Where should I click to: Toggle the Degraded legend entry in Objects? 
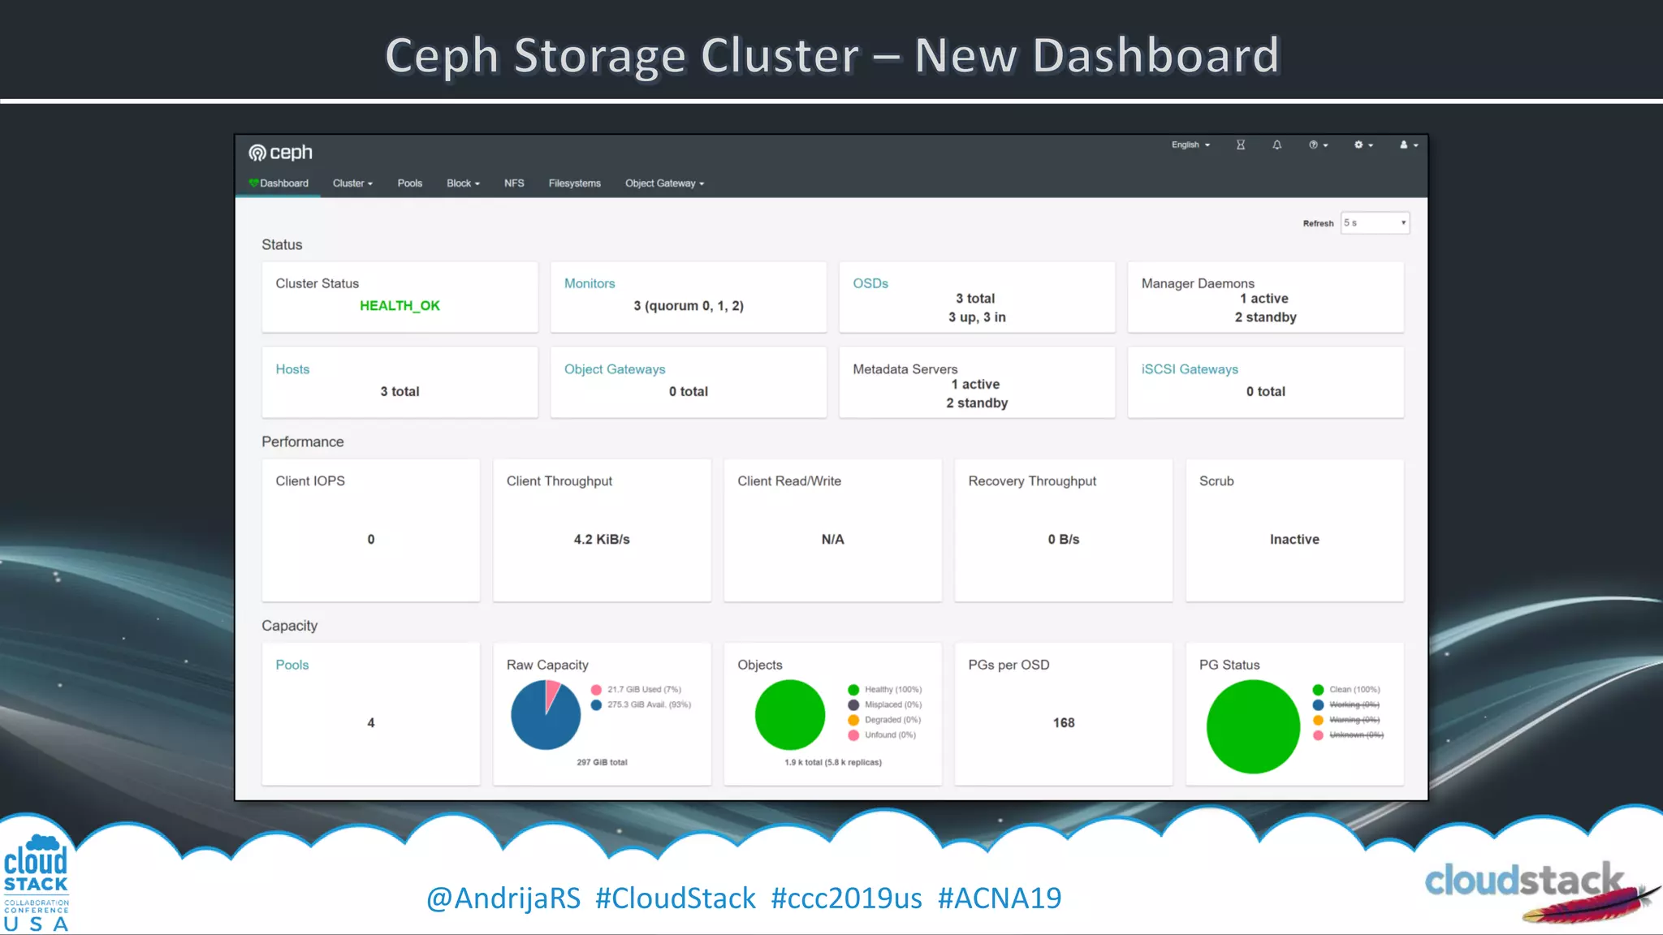(x=884, y=720)
